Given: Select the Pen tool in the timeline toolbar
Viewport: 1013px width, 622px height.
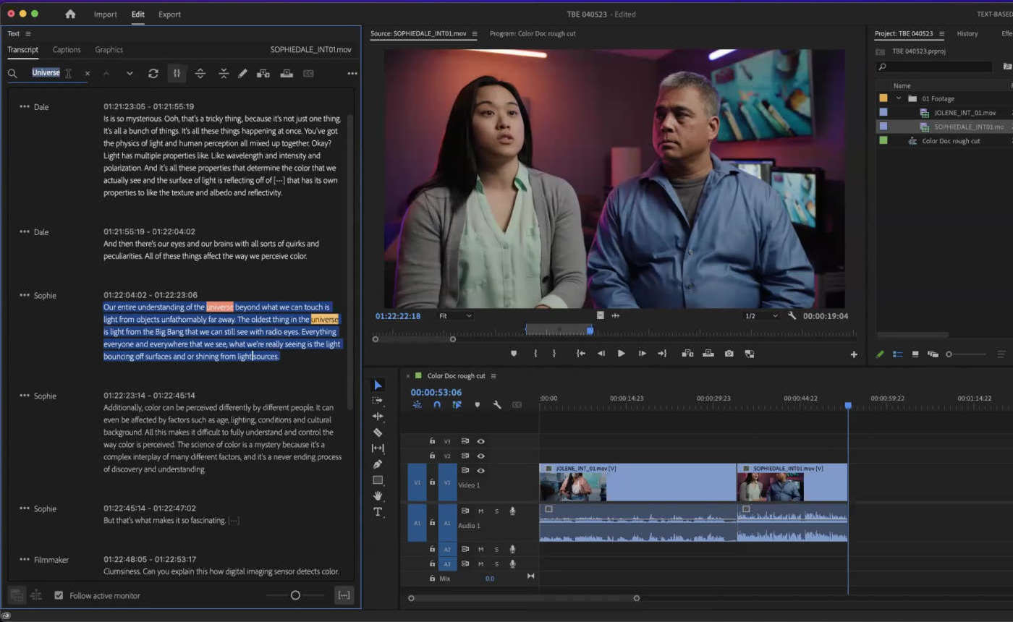Looking at the screenshot, I should pos(377,464).
